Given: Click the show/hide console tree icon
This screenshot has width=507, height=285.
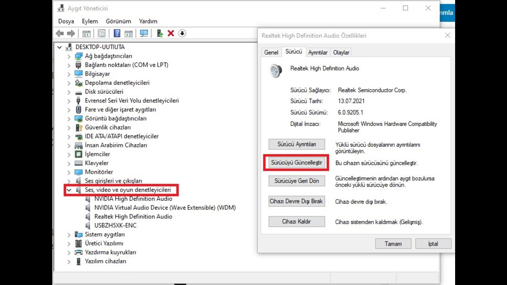Looking at the screenshot, I should [86, 34].
